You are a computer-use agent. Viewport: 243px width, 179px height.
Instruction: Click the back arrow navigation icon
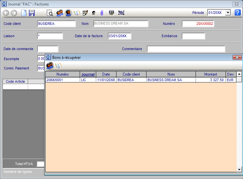point(6,13)
